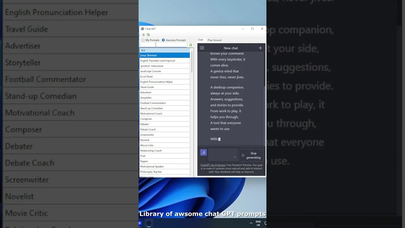The image size is (405, 228).
Task: Open the ChatGPT Jan 9 Version link
Action: click(x=213, y=165)
